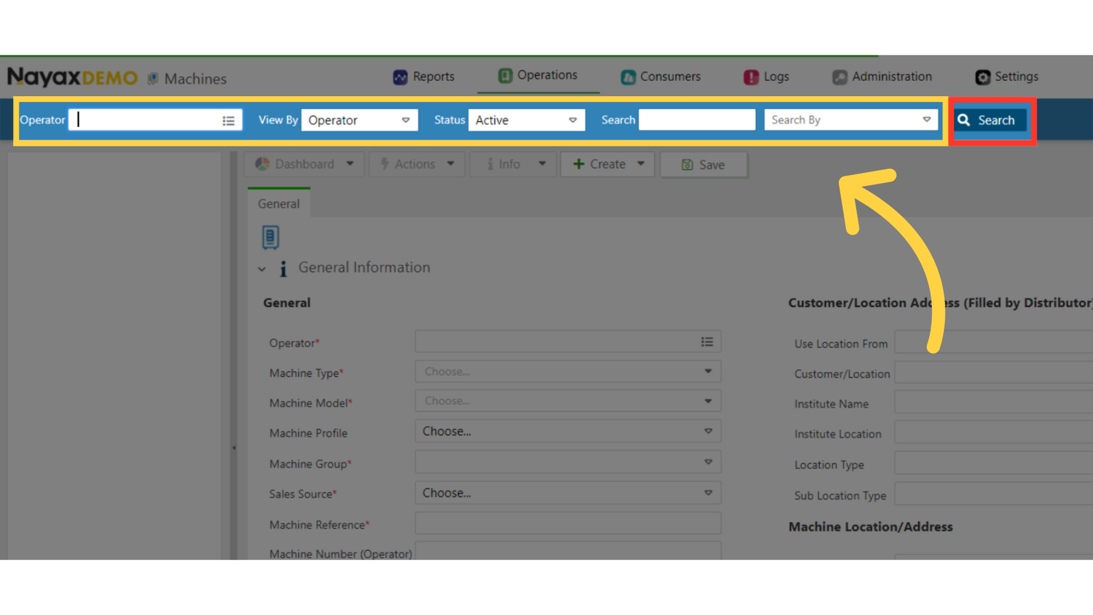1093x615 pixels.
Task: Click the blue Search button
Action: pyautogui.click(x=989, y=120)
